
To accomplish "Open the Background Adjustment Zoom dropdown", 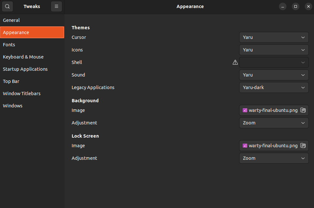I will pyautogui.click(x=274, y=123).
